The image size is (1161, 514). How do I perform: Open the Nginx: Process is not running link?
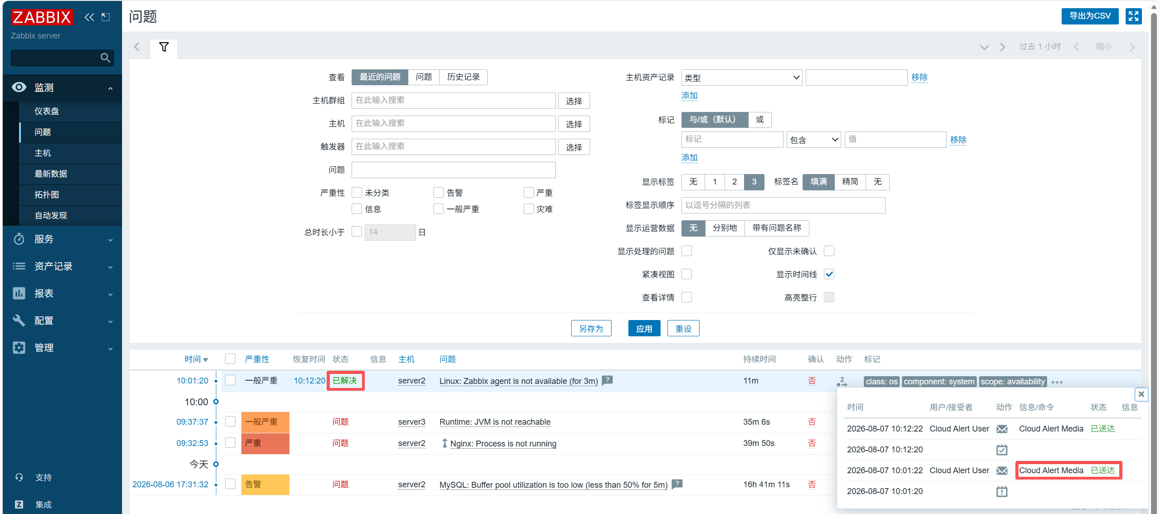click(503, 443)
